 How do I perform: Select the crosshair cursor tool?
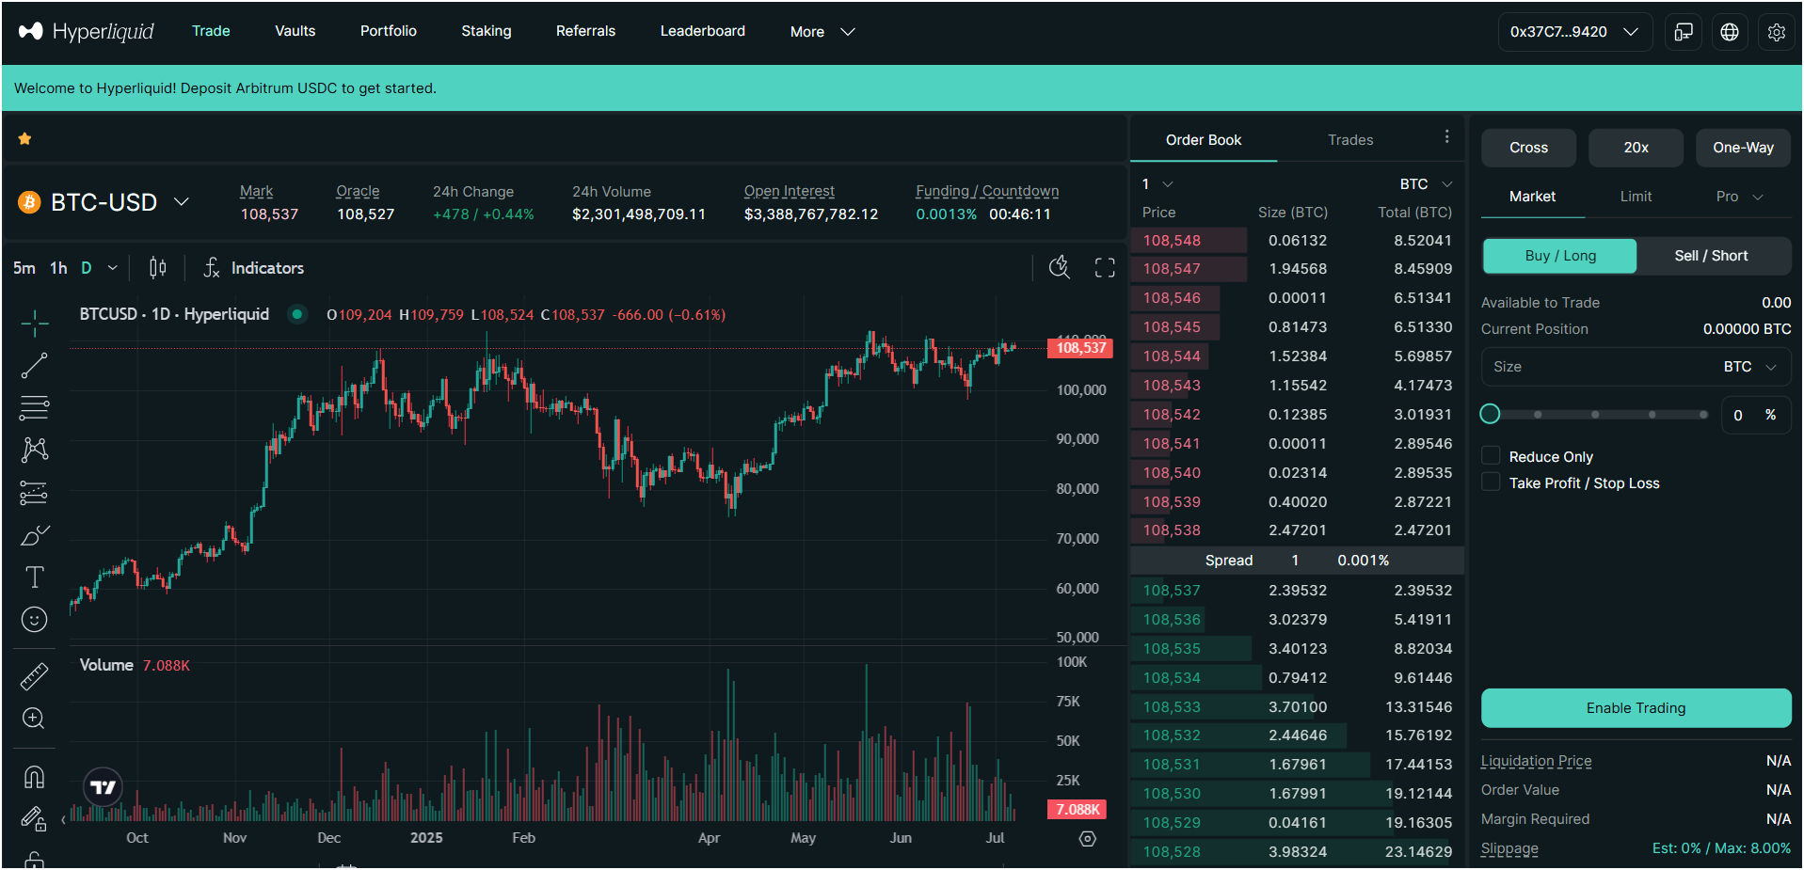click(34, 324)
